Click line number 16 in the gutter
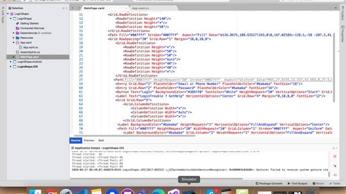Image resolution: width=346 pixels, height=194 pixels. 81,35
